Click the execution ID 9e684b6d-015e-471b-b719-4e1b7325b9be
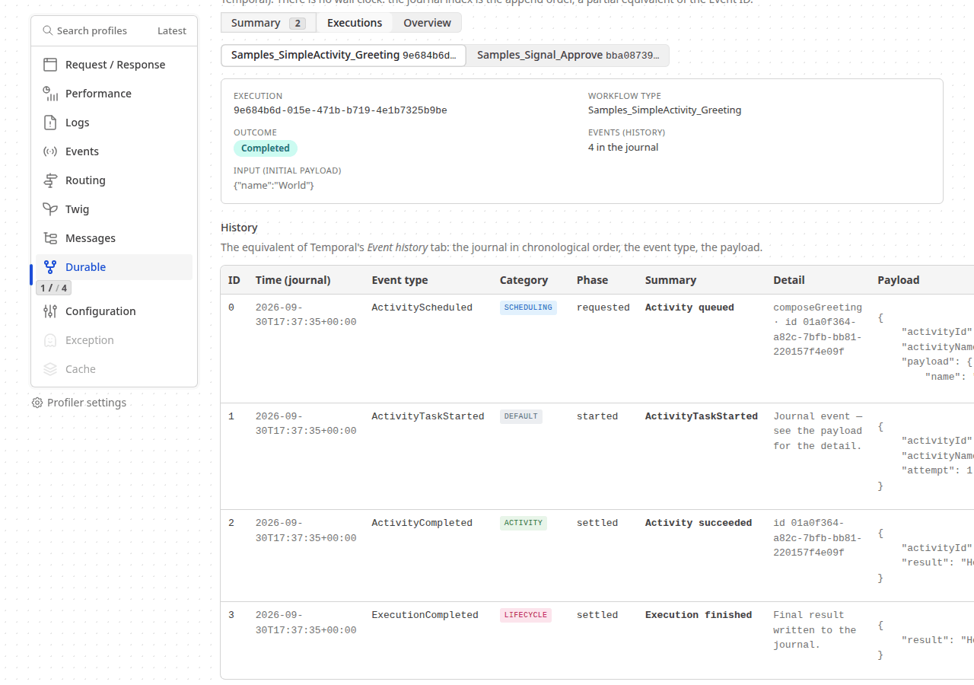 tap(340, 110)
